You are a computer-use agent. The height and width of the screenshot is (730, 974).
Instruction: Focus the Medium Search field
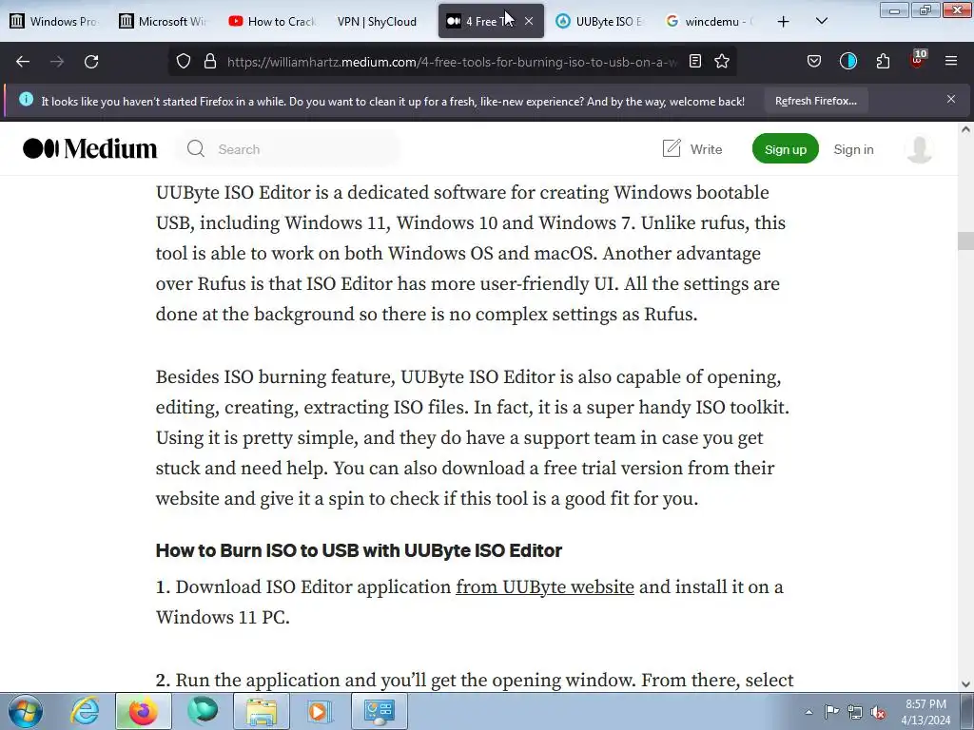coord(287,149)
